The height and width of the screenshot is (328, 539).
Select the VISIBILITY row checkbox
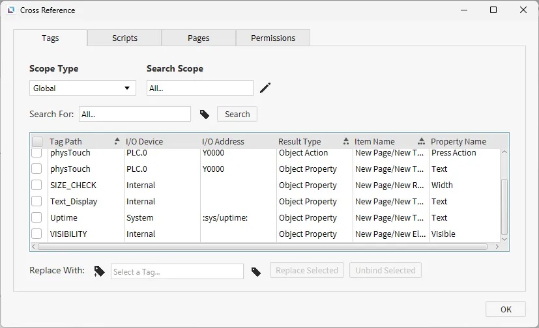click(37, 234)
